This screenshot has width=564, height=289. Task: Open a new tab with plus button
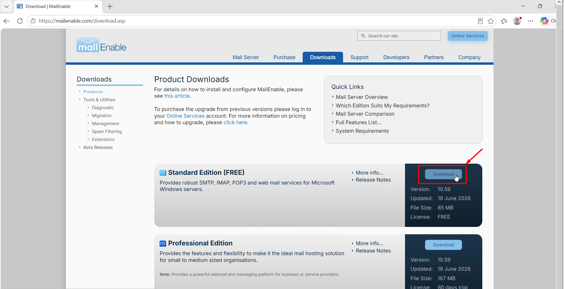click(x=110, y=6)
